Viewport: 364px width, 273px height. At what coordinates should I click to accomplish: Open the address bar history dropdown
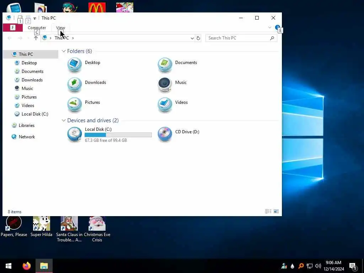tap(192, 38)
